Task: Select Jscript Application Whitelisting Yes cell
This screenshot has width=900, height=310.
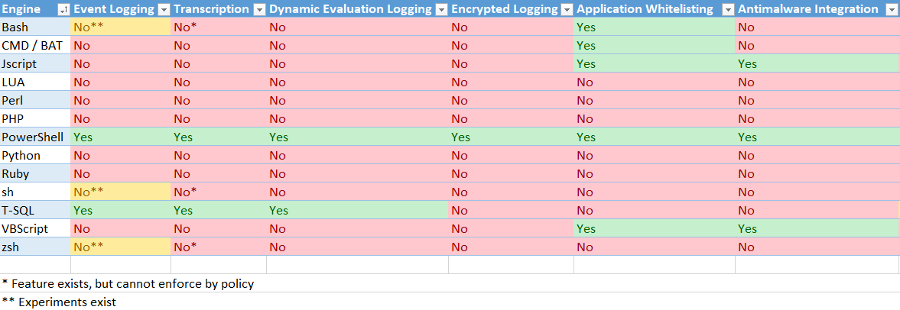Action: 655,63
